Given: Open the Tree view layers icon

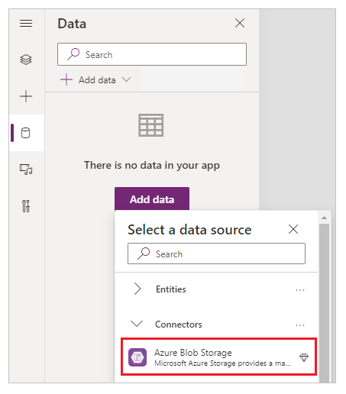Looking at the screenshot, I should pos(26,60).
